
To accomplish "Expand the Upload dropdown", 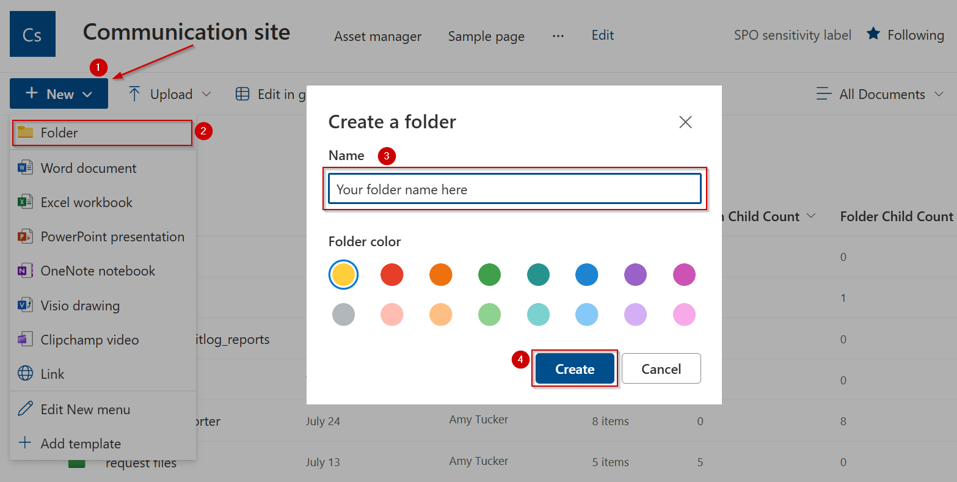I will coord(170,93).
